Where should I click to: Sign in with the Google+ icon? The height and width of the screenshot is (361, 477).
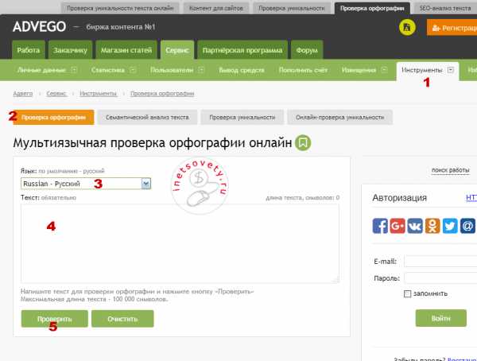[x=397, y=226]
